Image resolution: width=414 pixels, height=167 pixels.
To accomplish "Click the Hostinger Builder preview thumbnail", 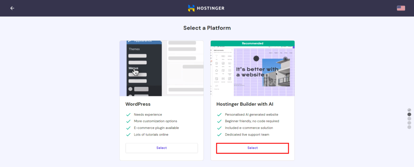I will coord(252,71).
